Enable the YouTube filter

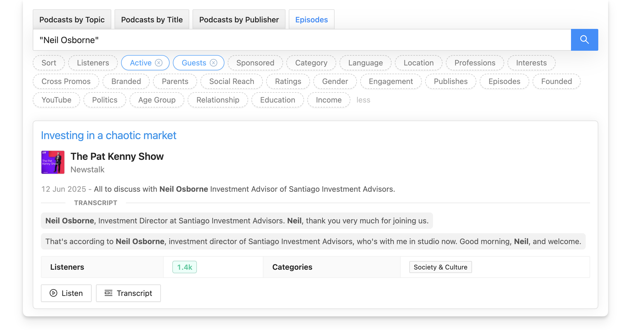coord(56,100)
